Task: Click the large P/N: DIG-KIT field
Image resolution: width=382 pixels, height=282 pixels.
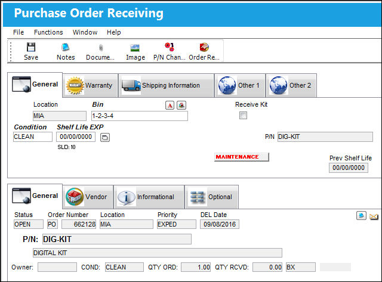Action: click(x=117, y=239)
